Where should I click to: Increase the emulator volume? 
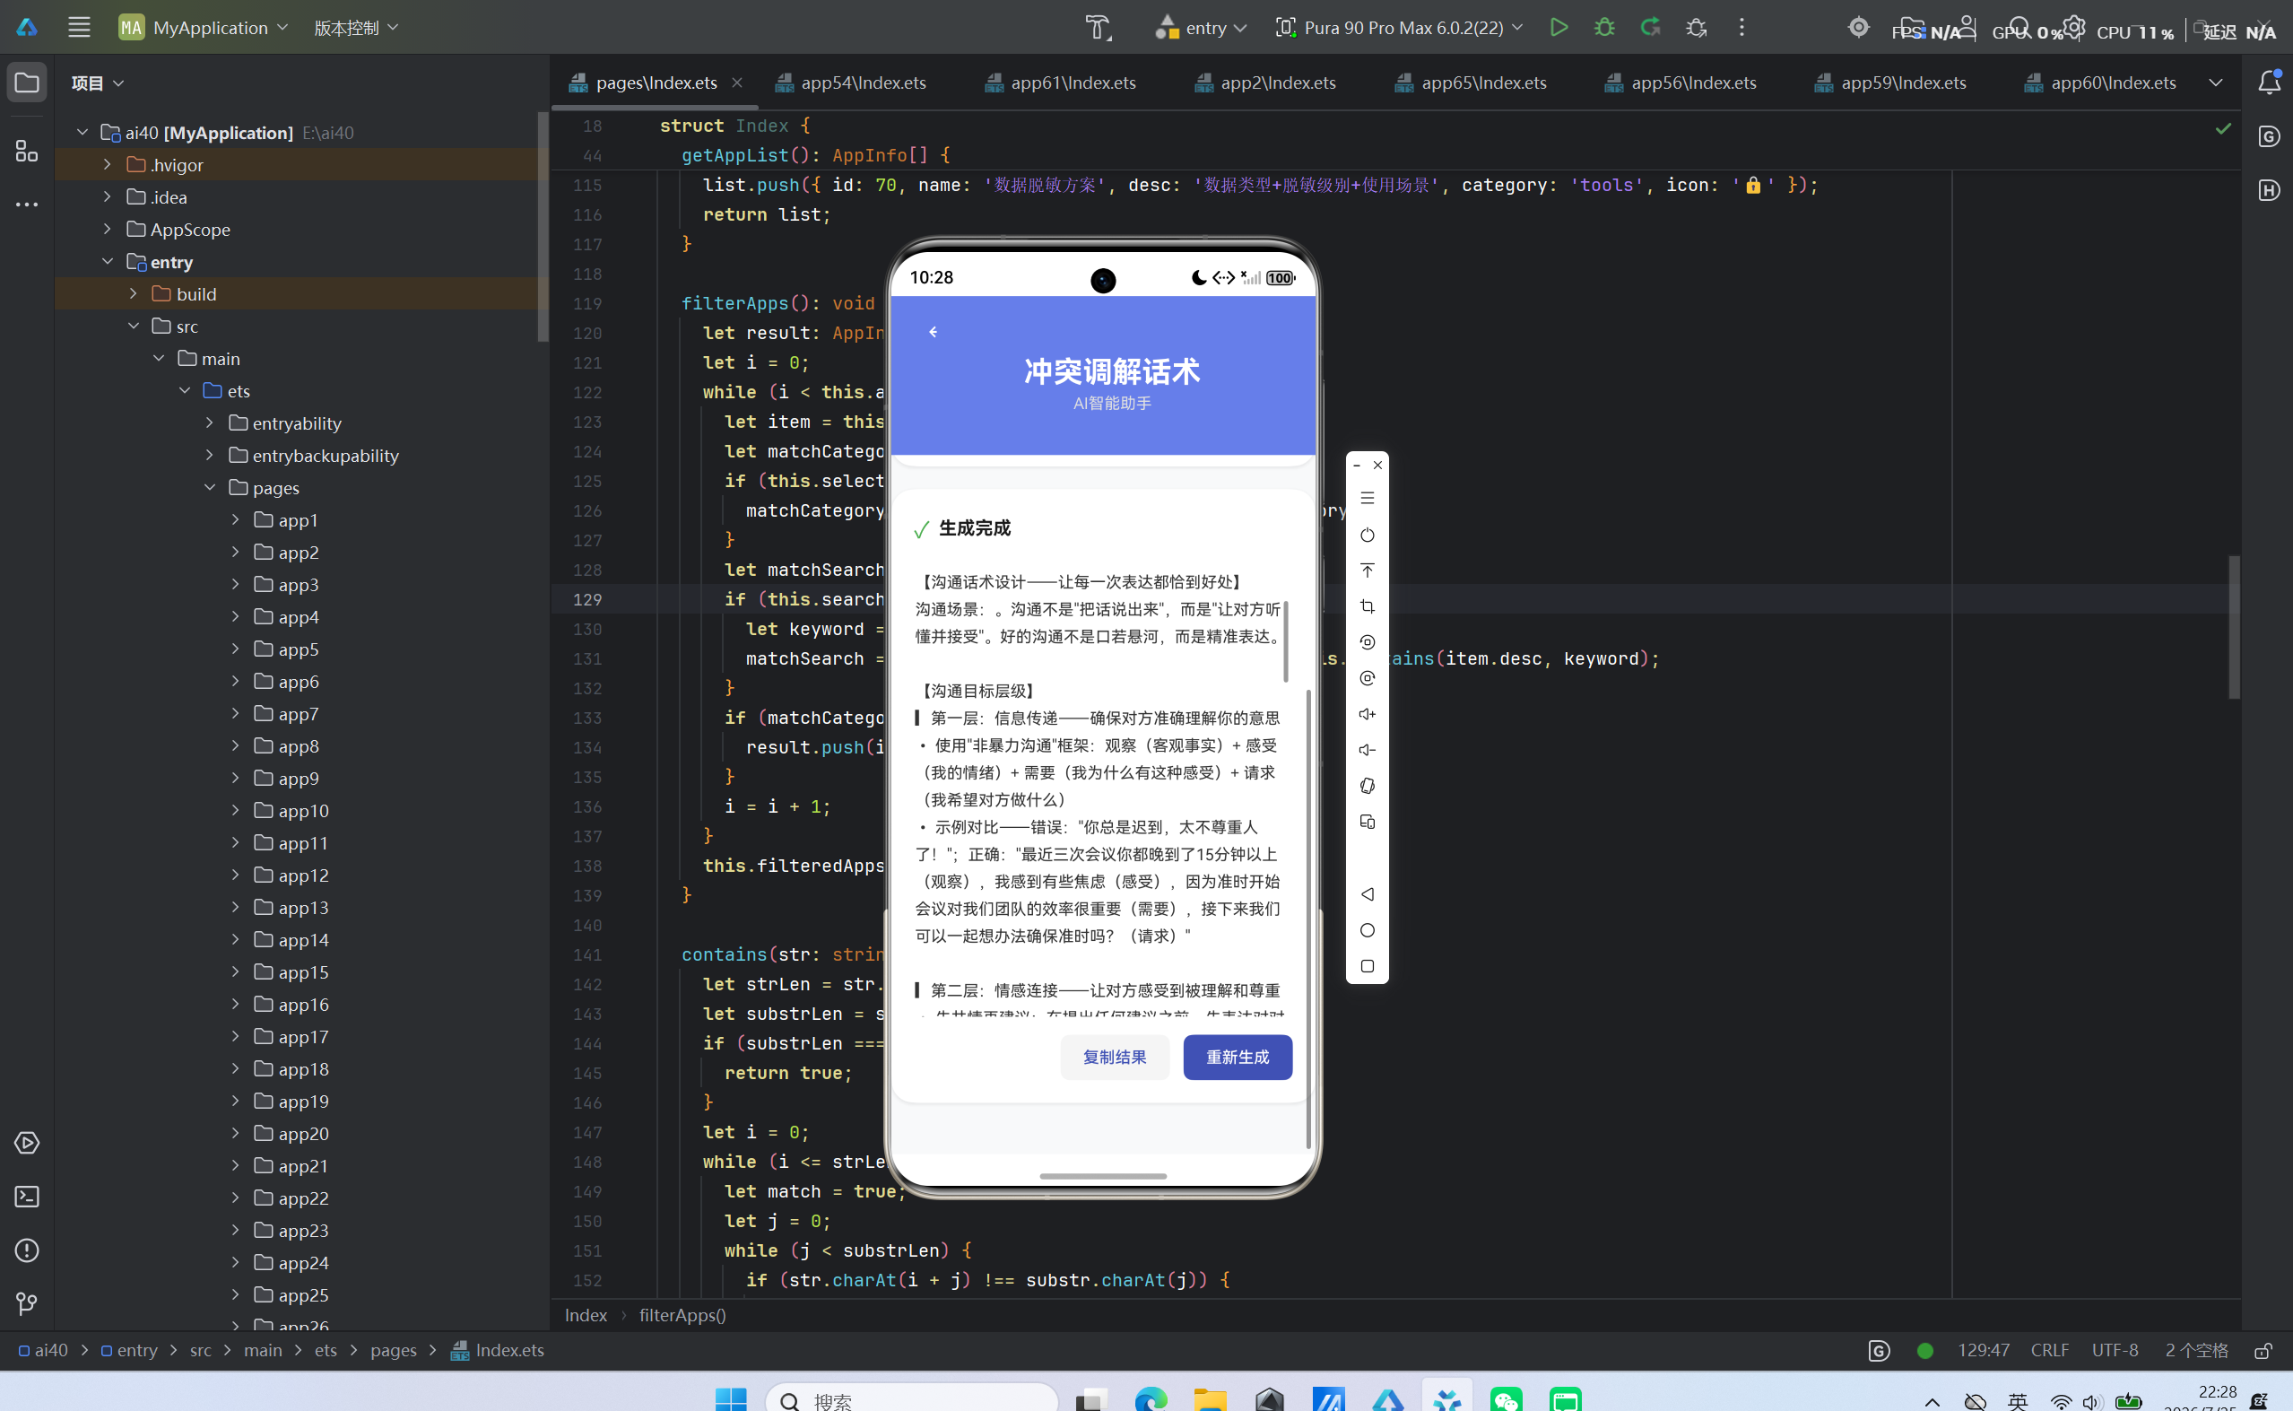click(1367, 714)
